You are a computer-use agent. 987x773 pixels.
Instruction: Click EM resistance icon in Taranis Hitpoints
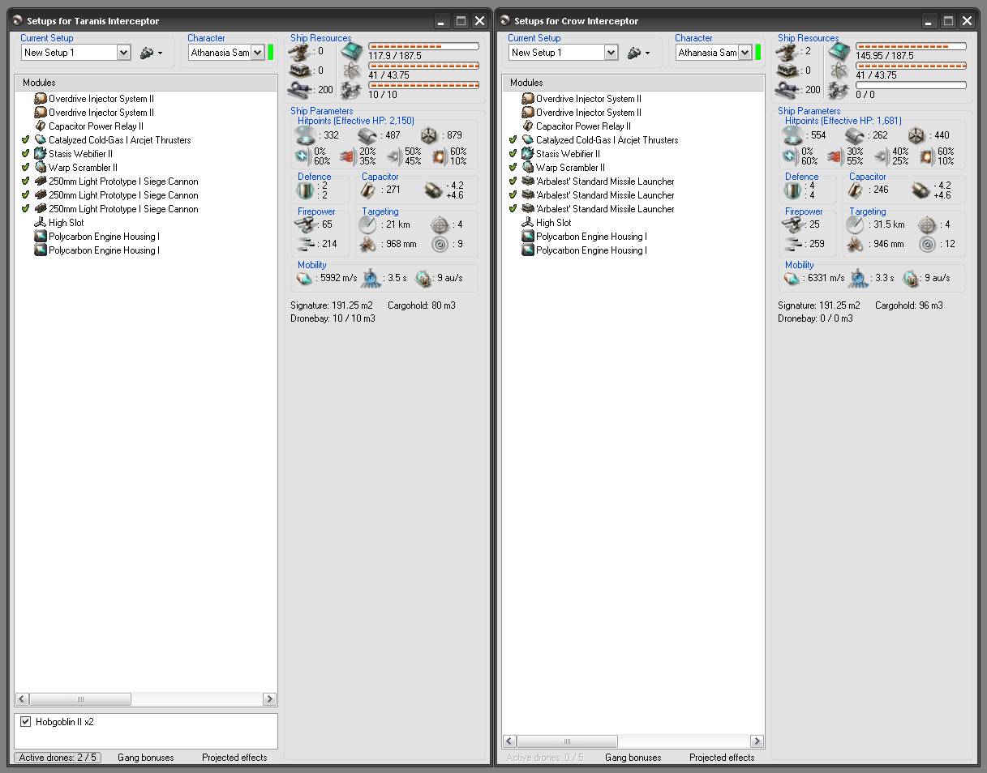click(302, 156)
